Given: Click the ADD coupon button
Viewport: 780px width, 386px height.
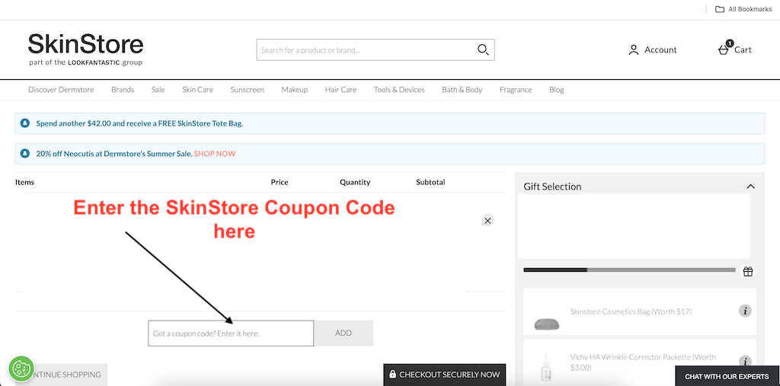Looking at the screenshot, I should pyautogui.click(x=344, y=333).
